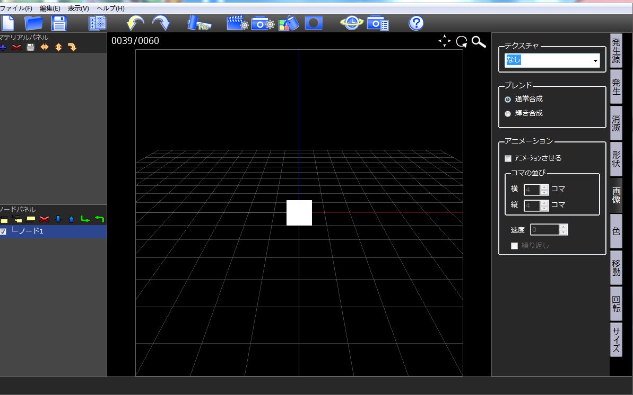The width and height of the screenshot is (633, 395).
Task: Save the project with the floppy disk icon
Action: (x=59, y=23)
